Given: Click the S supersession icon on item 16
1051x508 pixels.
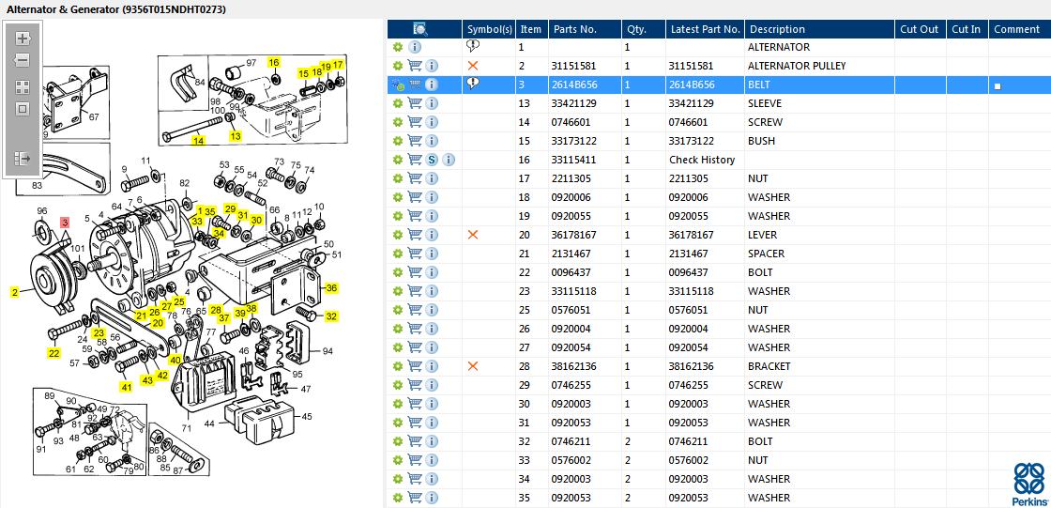Looking at the screenshot, I should click(x=432, y=160).
